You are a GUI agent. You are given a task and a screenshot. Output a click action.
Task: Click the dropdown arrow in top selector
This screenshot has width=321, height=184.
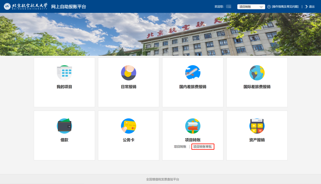coord(261,7)
